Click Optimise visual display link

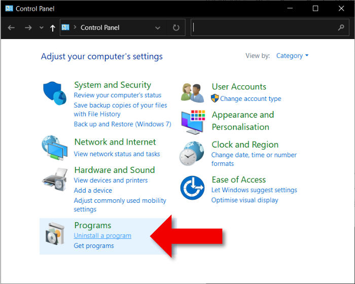(245, 200)
